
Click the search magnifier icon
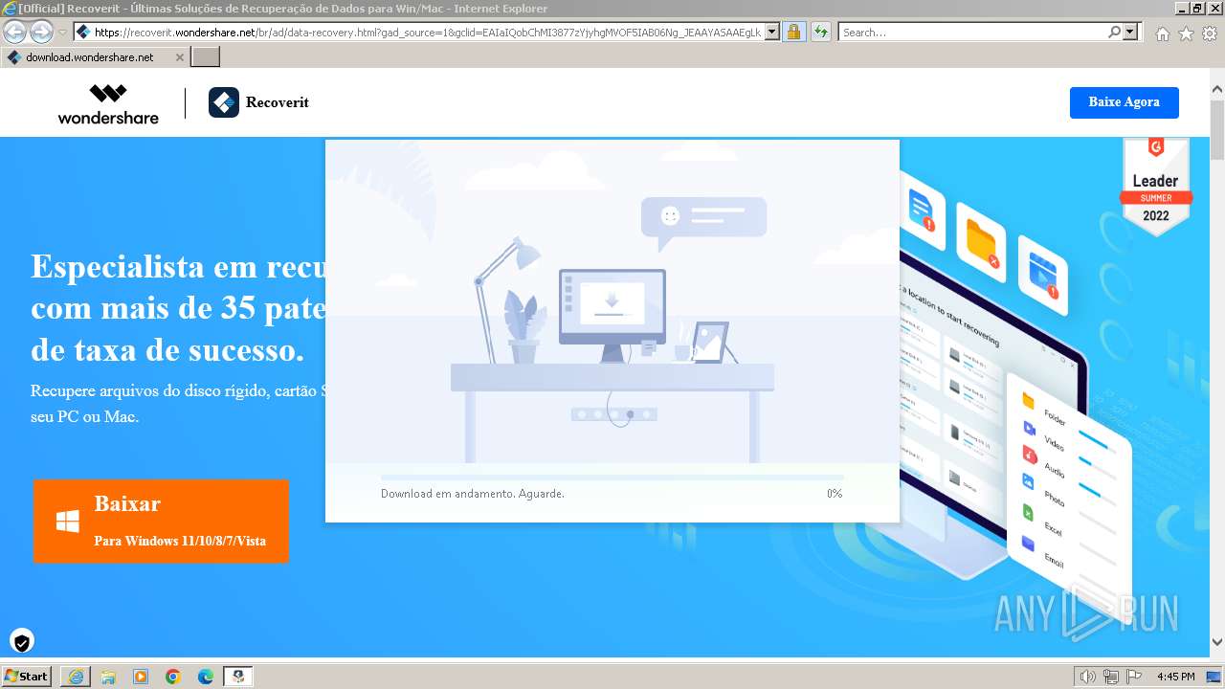pyautogui.click(x=1114, y=33)
